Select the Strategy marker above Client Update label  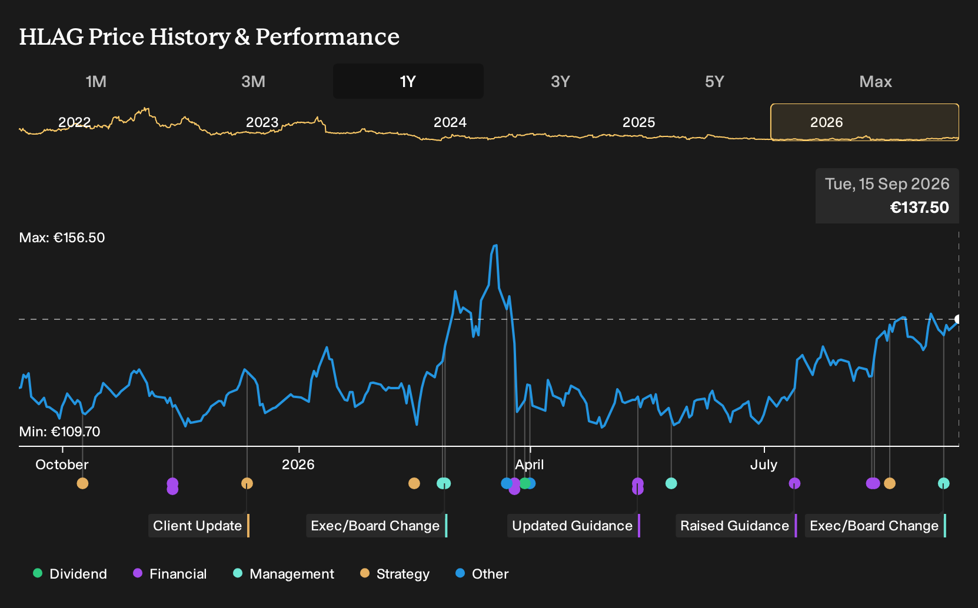pyautogui.click(x=247, y=483)
